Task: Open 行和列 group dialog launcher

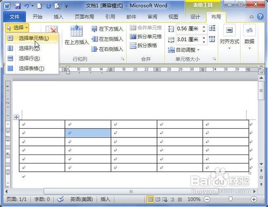Action: (x=122, y=58)
